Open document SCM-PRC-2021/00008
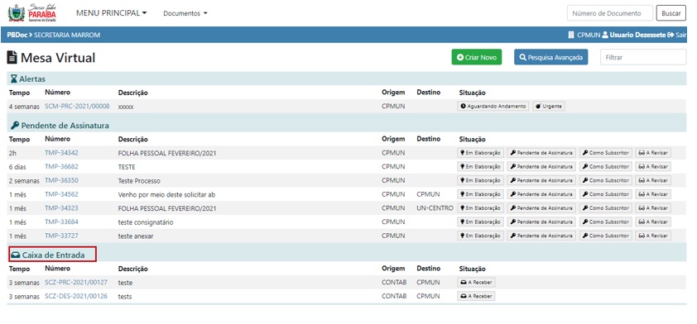Screen dimensions: 697x324 pyautogui.click(x=77, y=107)
